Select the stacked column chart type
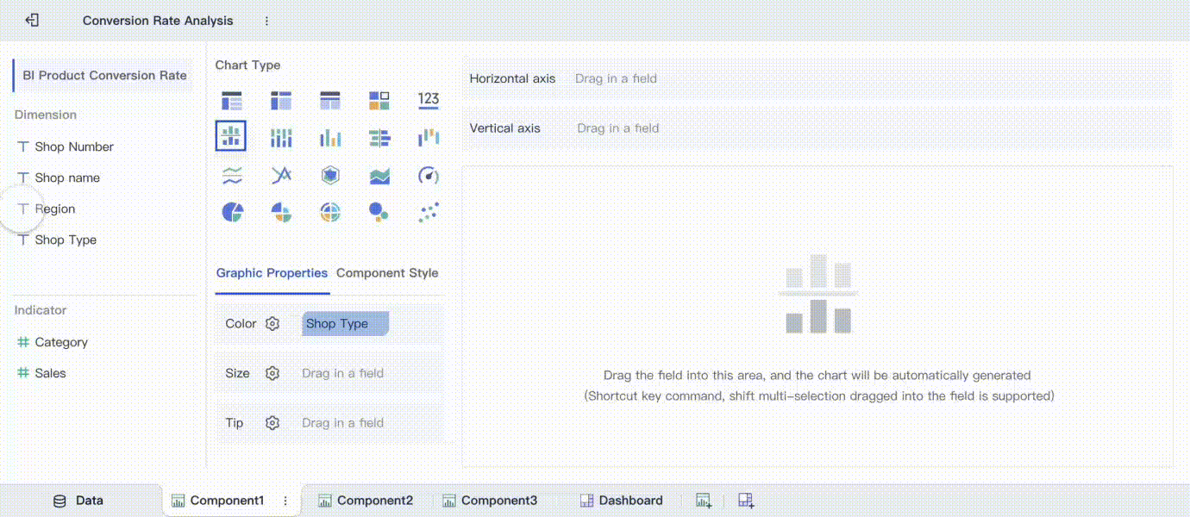The height and width of the screenshot is (517, 1190). pos(281,138)
